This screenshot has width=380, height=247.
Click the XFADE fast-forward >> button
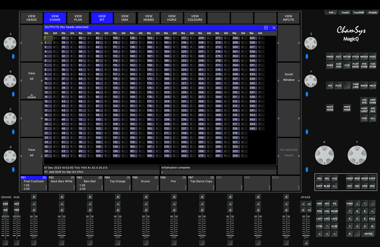309,204
